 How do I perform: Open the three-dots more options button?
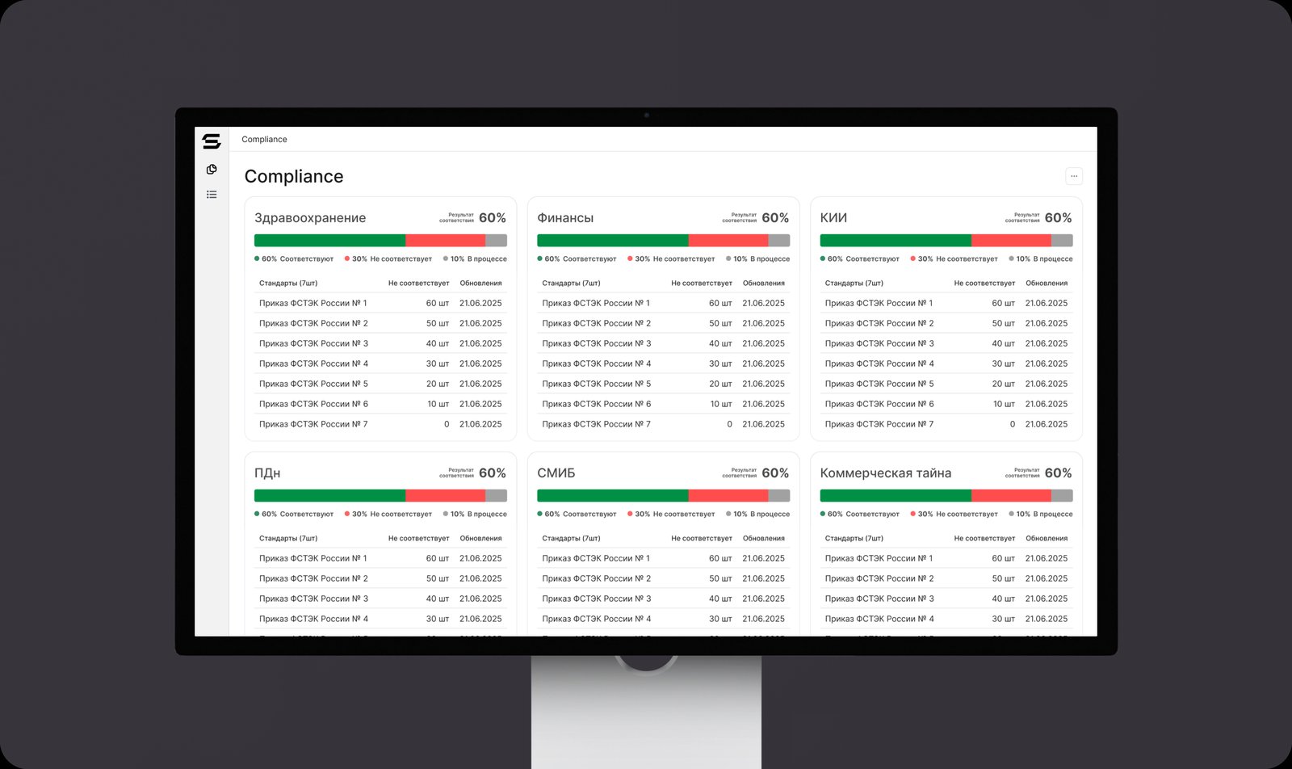[1074, 176]
